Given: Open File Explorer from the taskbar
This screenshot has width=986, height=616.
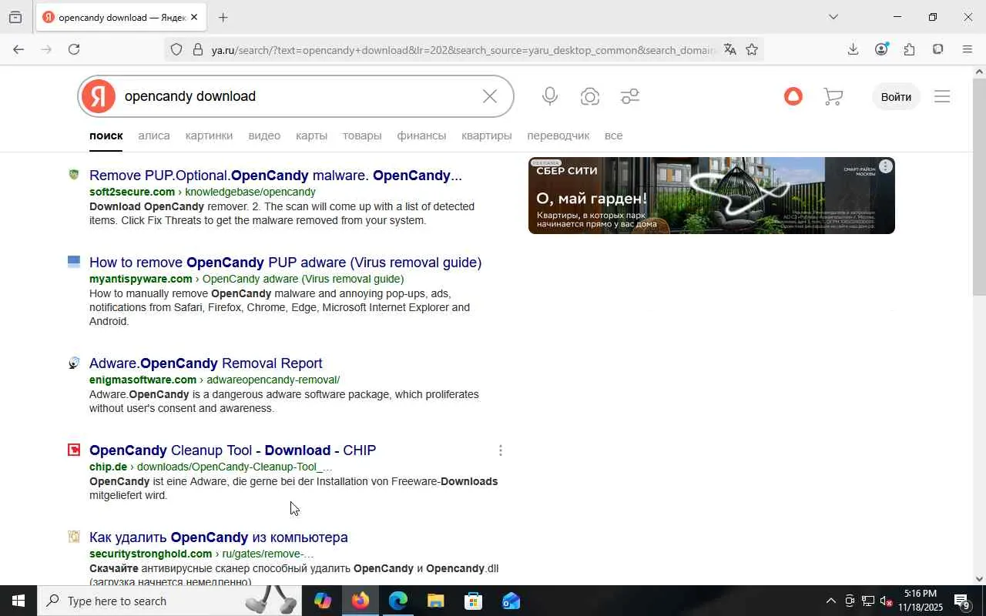Looking at the screenshot, I should (435, 601).
